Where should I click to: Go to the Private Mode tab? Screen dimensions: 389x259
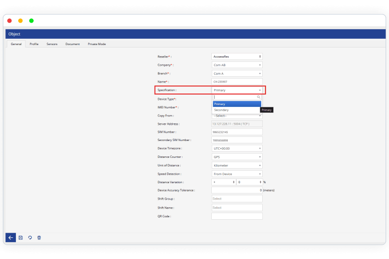click(x=97, y=44)
